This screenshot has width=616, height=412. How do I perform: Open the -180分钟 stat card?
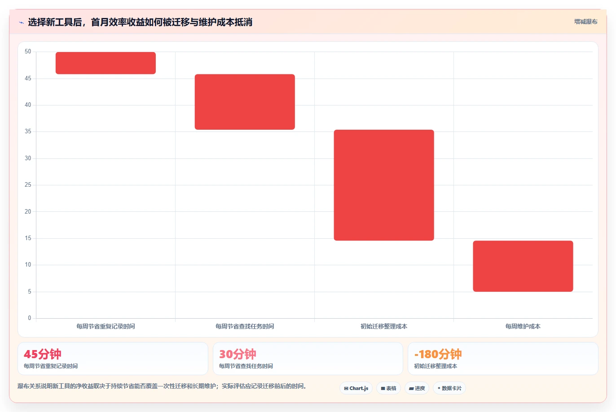(x=503, y=359)
